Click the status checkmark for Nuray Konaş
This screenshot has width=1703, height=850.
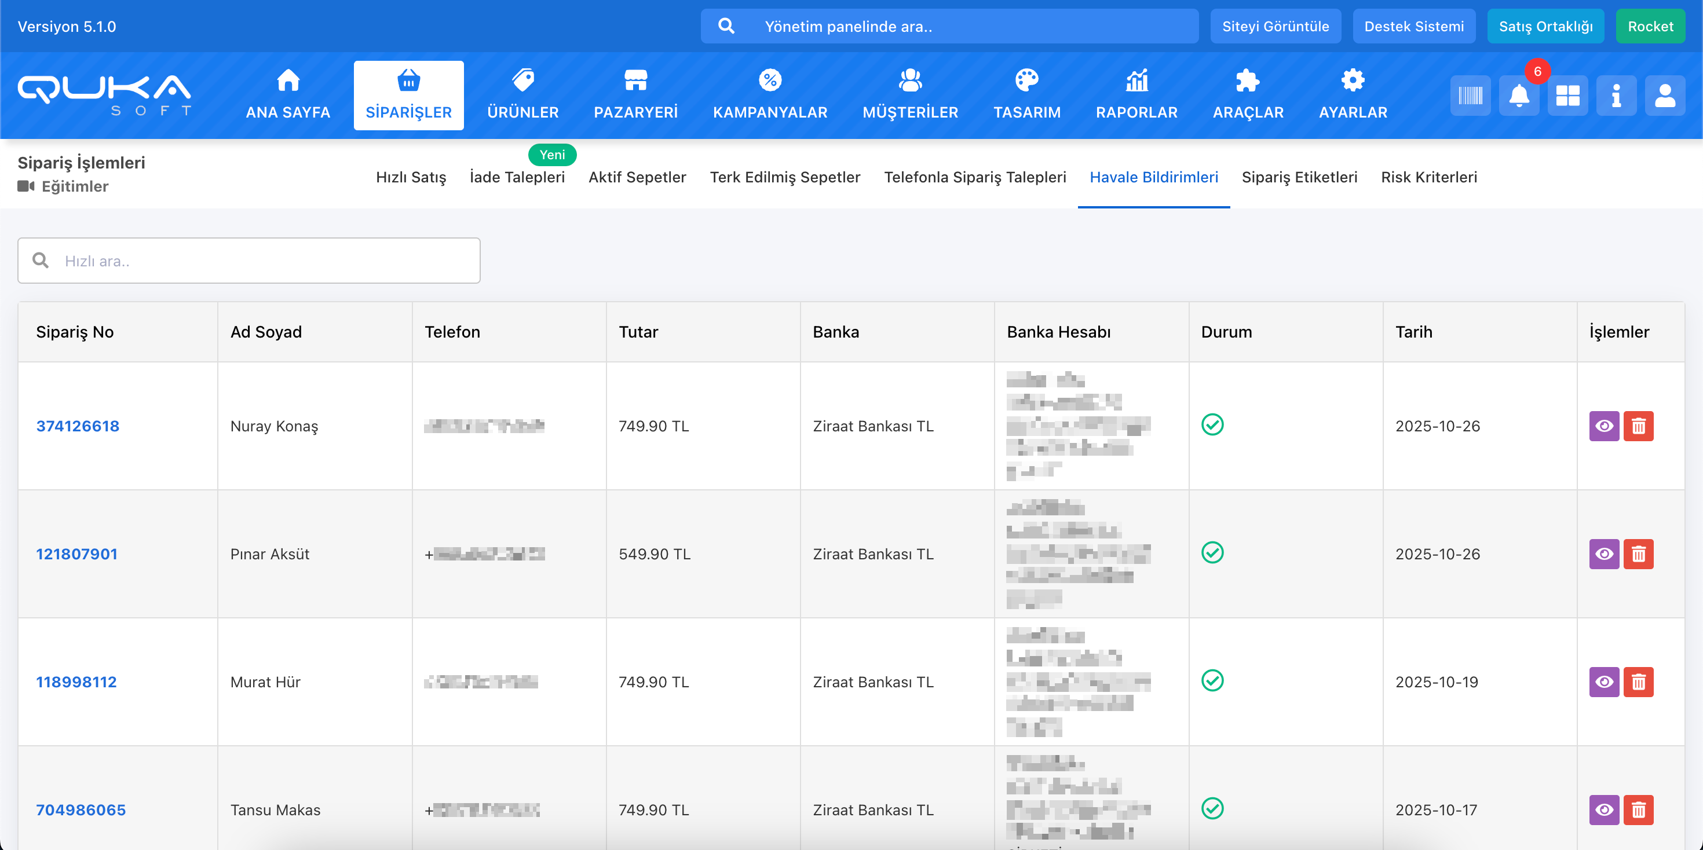(x=1212, y=424)
